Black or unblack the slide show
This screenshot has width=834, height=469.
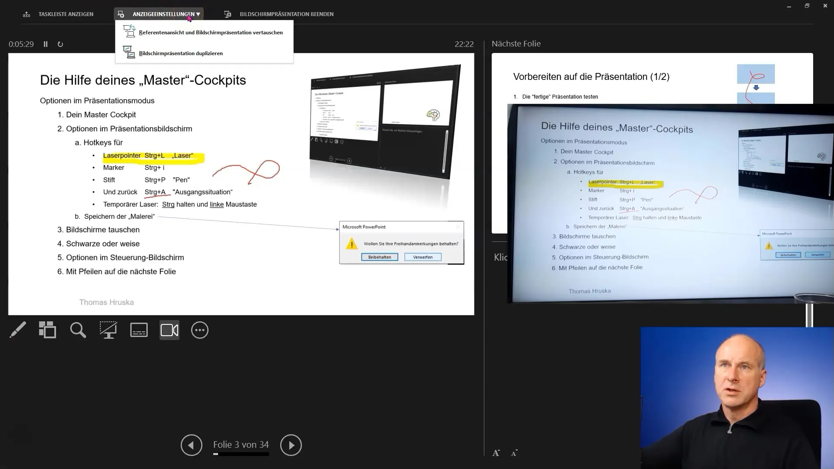click(x=108, y=330)
